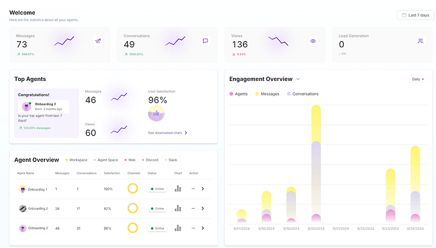Click the 9/23/2024 chart bar
This screenshot has height=248, width=436.
click(391, 196)
